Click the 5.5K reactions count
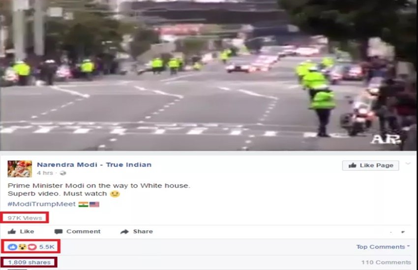This screenshot has width=418, height=270. (x=47, y=247)
